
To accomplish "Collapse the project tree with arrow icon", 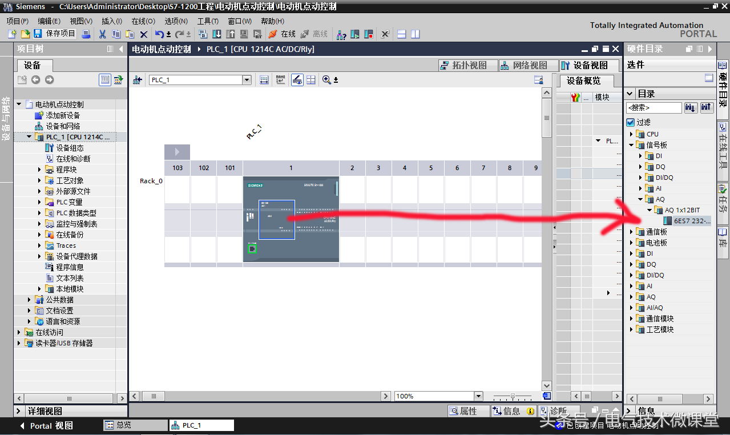I will click(x=121, y=49).
